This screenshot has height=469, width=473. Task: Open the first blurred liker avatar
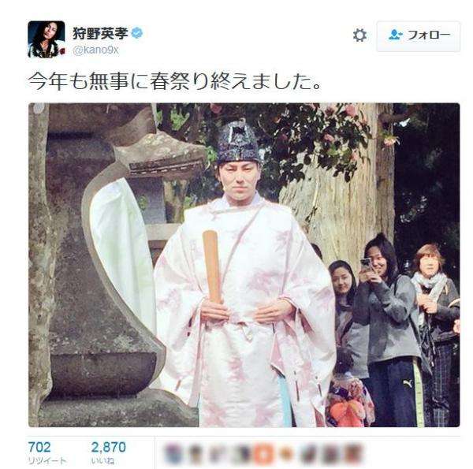pos(173,454)
